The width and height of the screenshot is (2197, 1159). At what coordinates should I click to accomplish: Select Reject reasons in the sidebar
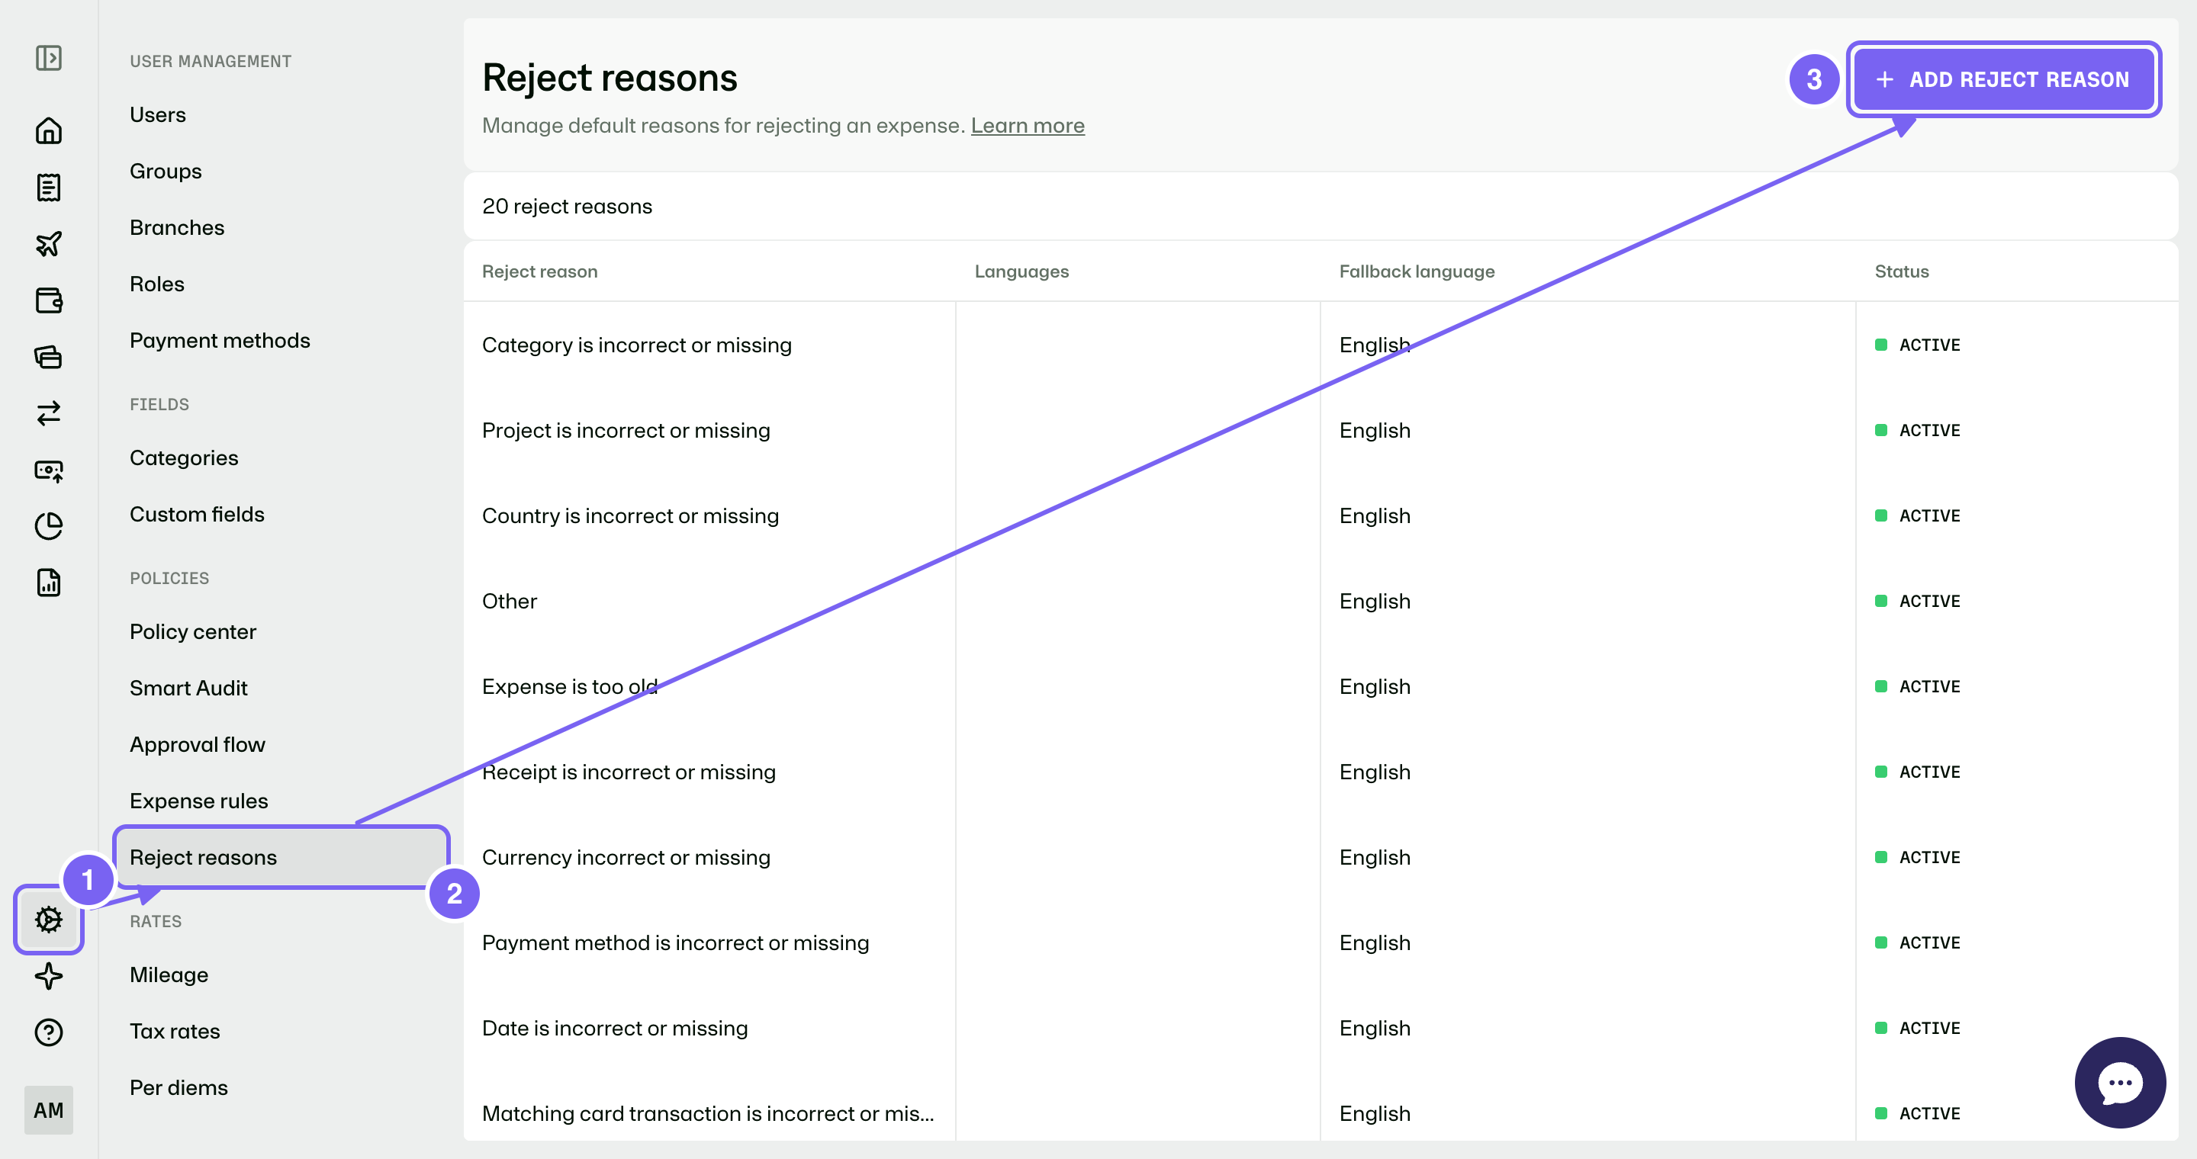281,857
